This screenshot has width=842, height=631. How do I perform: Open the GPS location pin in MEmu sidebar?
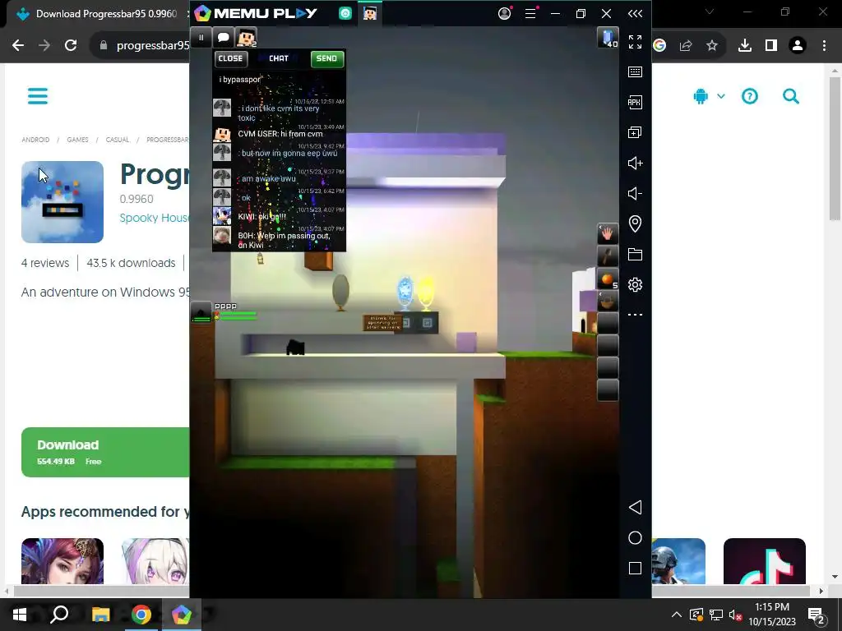[x=635, y=223]
